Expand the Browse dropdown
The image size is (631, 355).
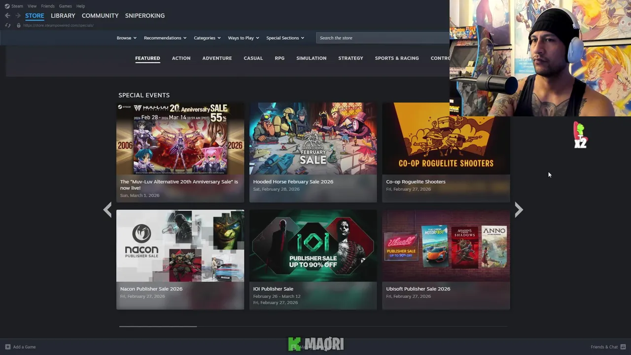click(126, 38)
